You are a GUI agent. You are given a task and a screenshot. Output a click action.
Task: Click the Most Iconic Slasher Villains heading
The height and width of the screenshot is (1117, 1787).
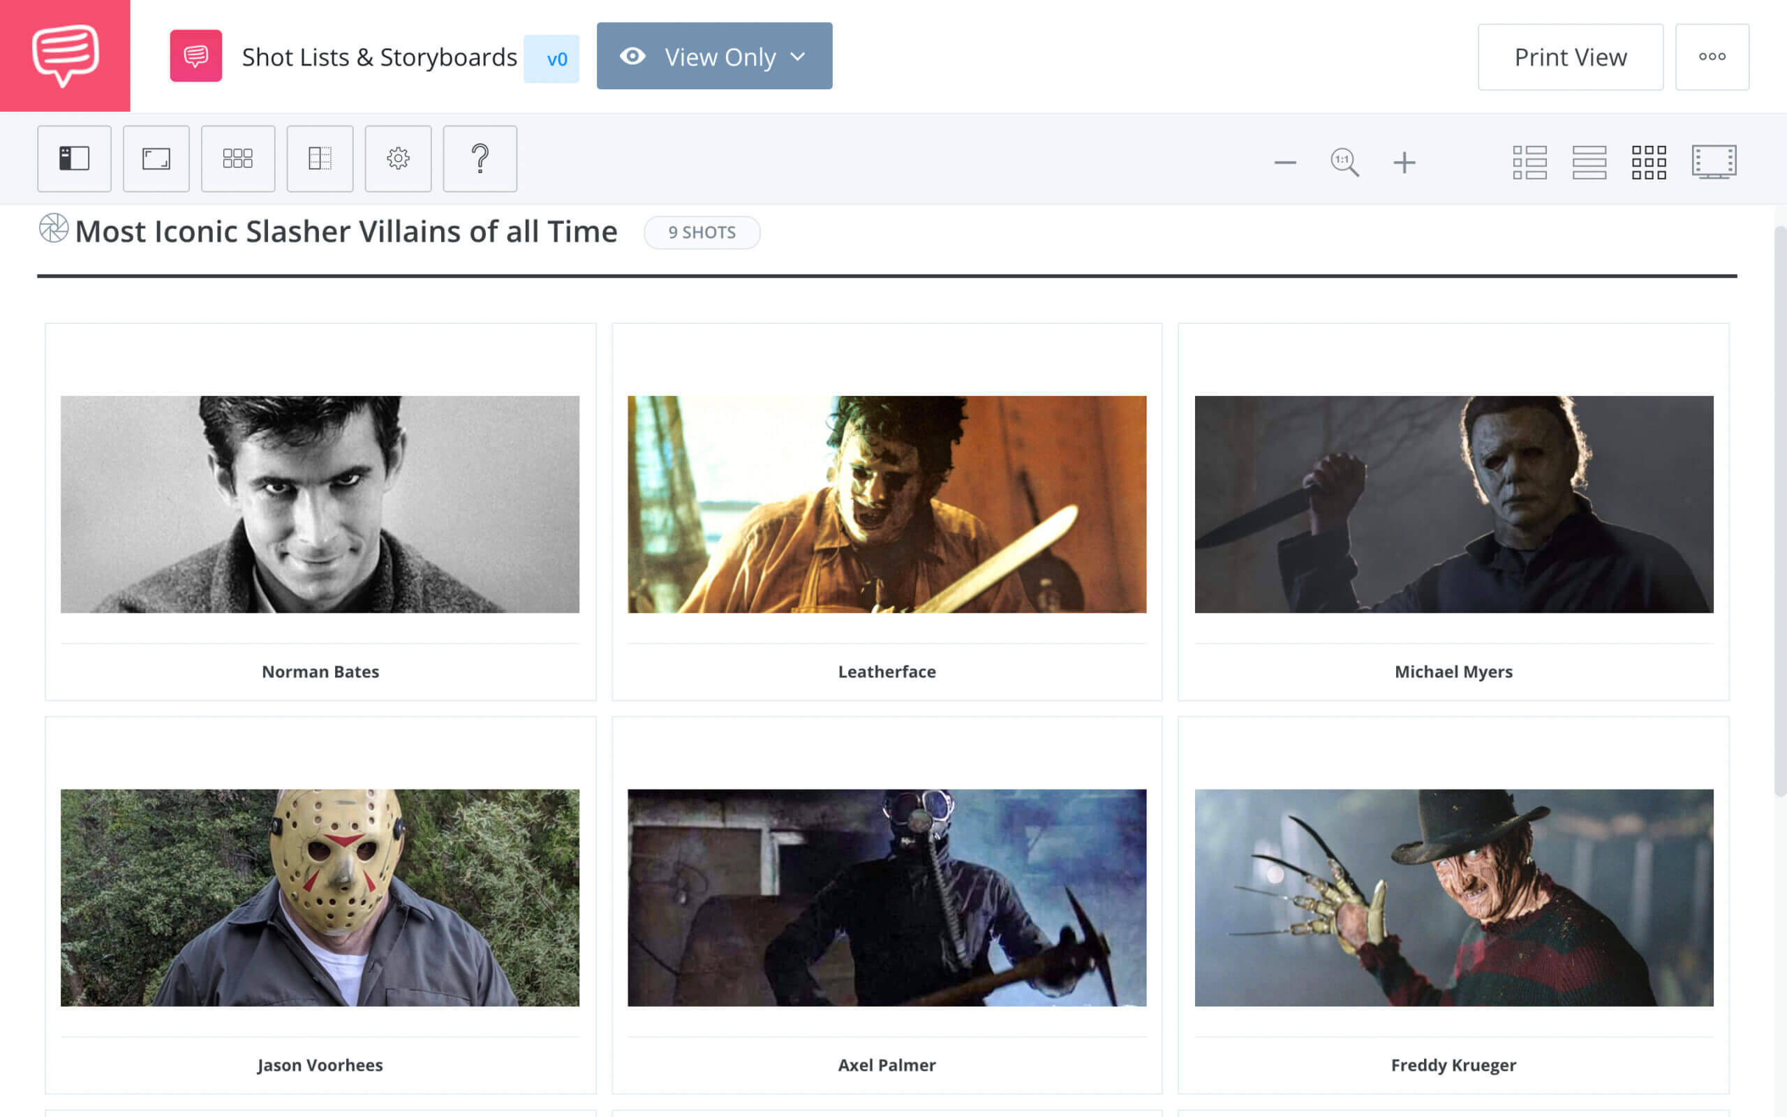(x=346, y=231)
